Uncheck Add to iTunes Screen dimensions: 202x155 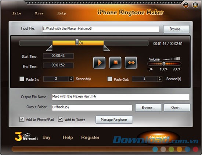click(61, 119)
